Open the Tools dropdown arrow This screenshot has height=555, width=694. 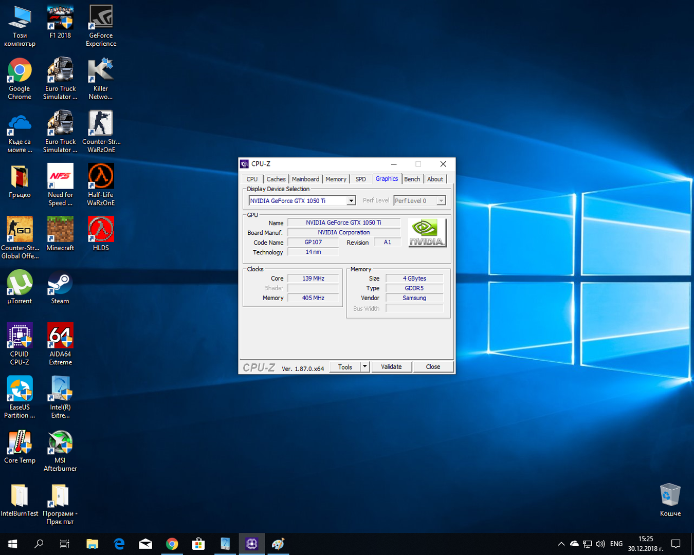click(x=365, y=366)
